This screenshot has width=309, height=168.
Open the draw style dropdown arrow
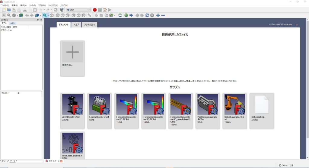pos(17,15)
